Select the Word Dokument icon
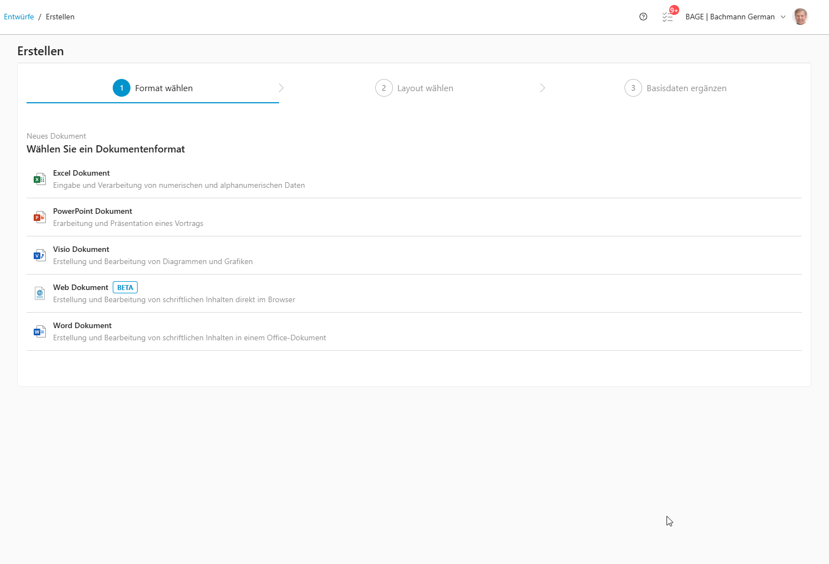 (39, 331)
